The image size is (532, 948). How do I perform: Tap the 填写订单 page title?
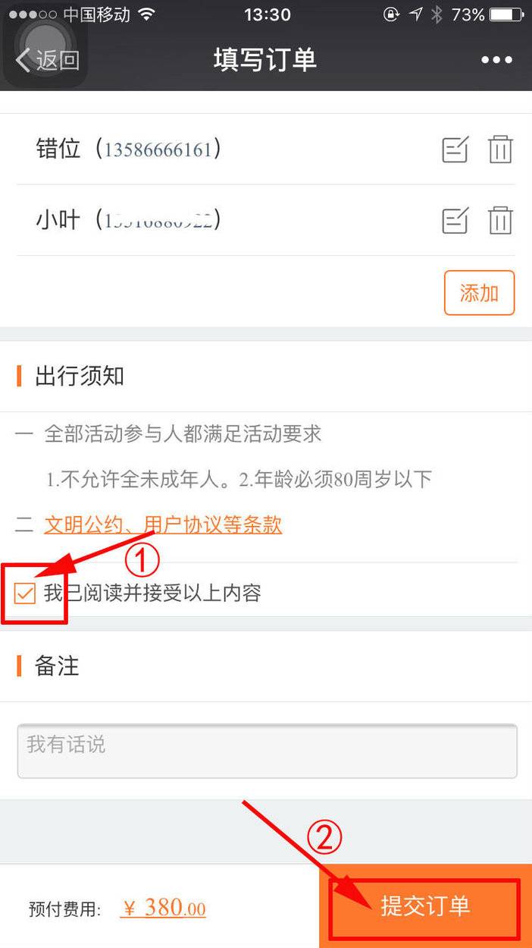click(265, 60)
